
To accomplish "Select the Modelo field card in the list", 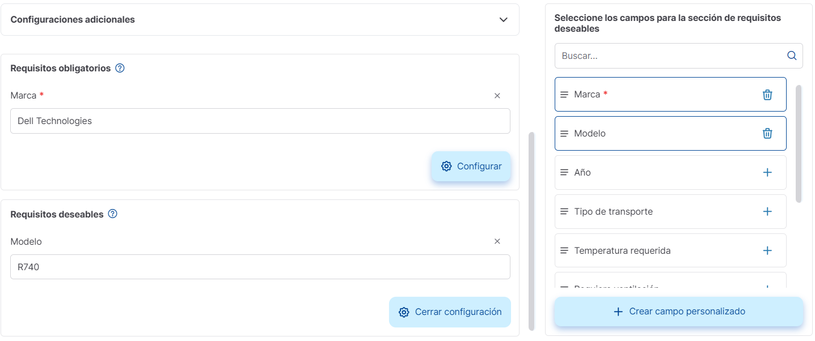I will click(652, 133).
